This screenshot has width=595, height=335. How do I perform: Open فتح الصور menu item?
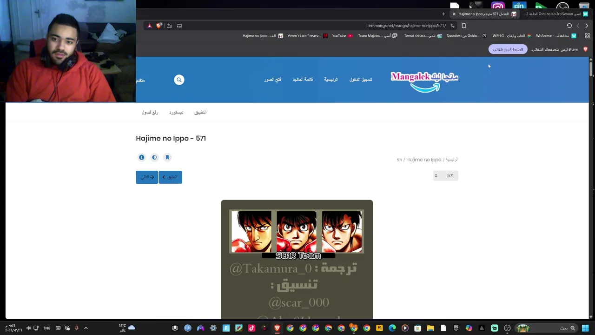click(x=273, y=80)
